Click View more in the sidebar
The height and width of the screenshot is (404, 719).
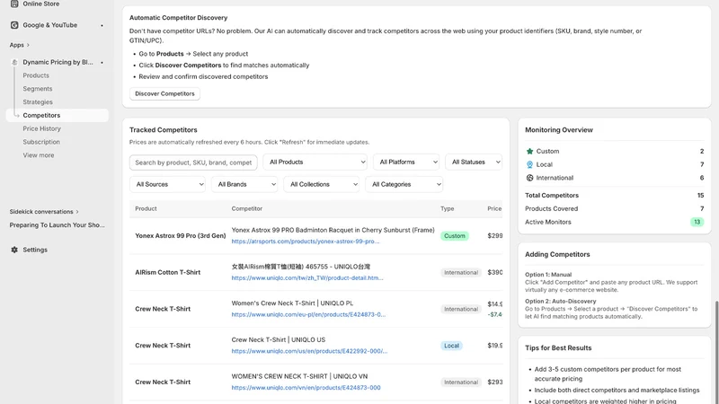coord(39,155)
